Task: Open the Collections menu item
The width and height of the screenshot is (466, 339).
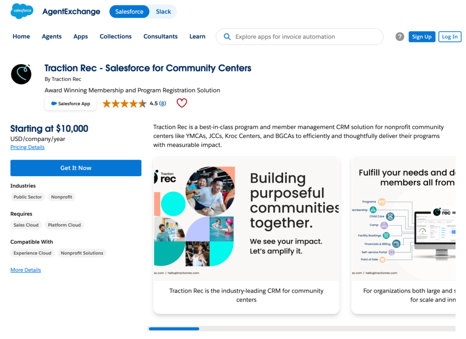Action: [x=116, y=36]
